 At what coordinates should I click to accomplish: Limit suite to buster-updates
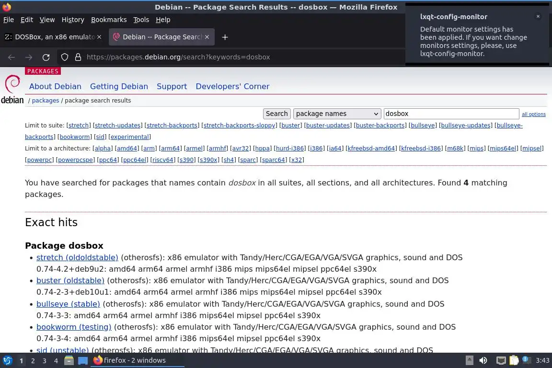click(328, 126)
